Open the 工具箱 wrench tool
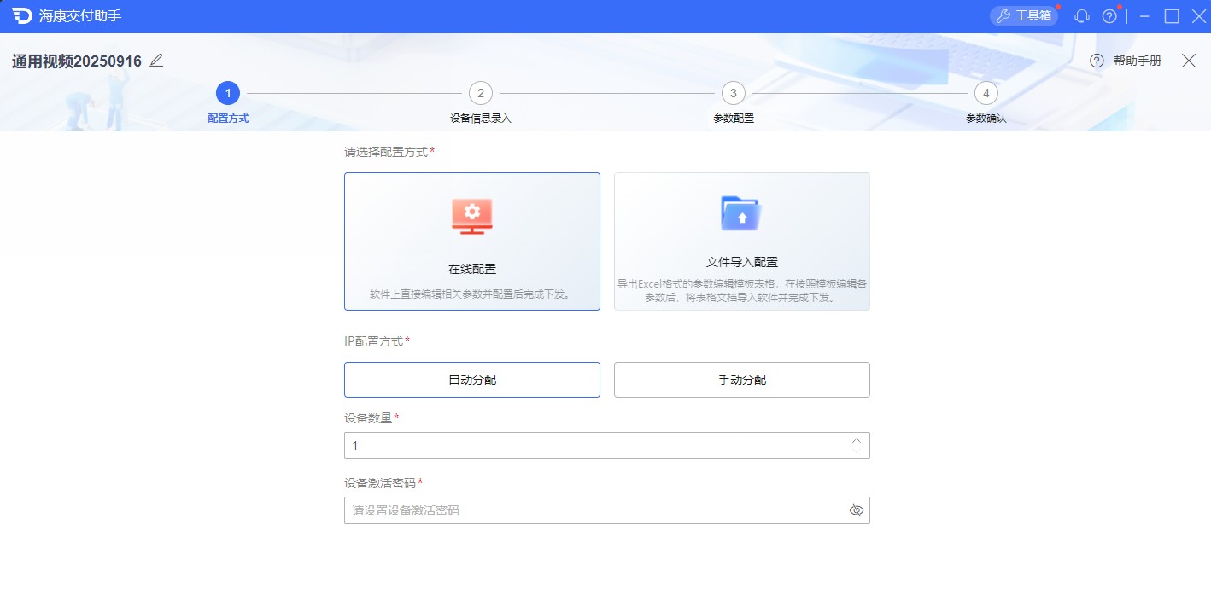Image resolution: width=1211 pixels, height=605 pixels. pos(1023,15)
